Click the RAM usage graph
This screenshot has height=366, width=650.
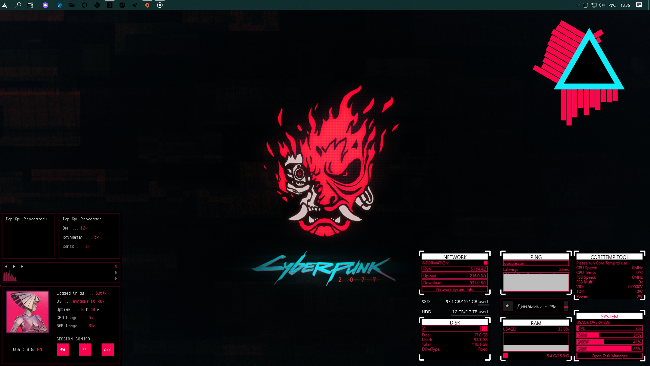536,342
